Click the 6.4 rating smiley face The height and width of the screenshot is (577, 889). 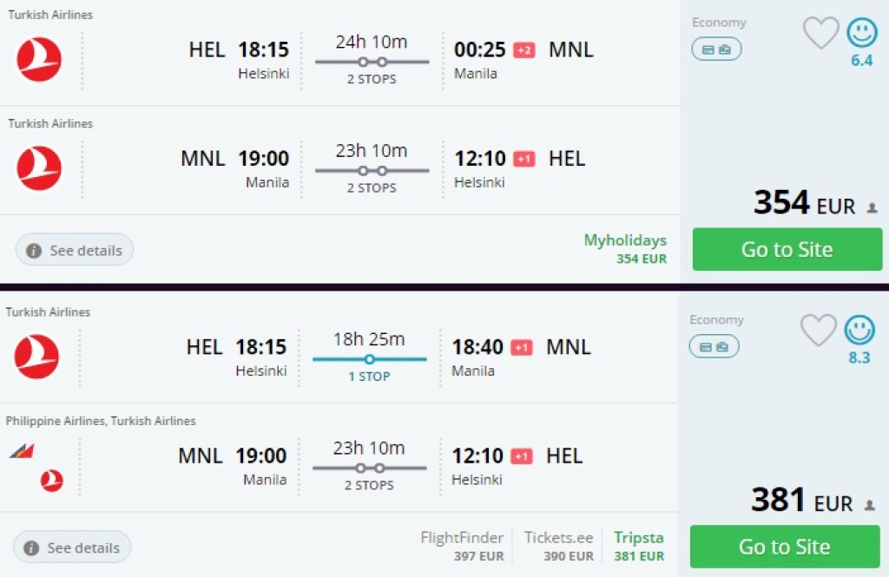[x=862, y=33]
